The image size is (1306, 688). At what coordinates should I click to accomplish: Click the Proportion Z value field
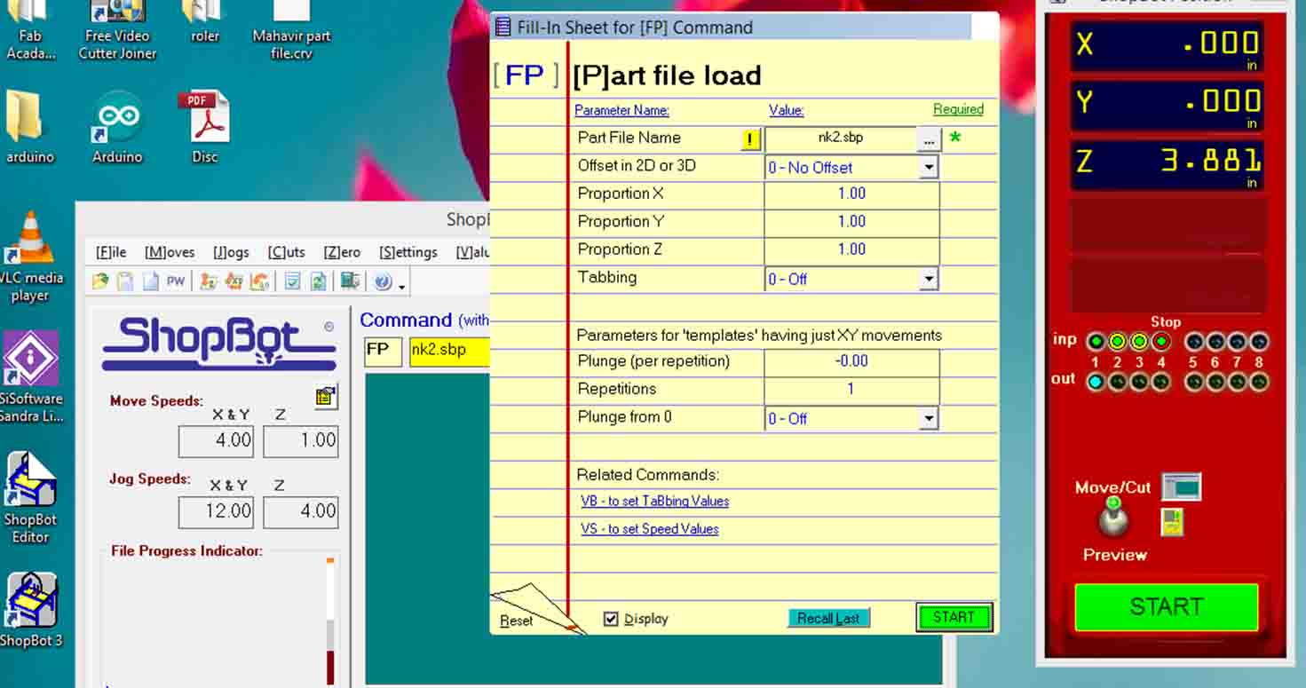coord(851,249)
